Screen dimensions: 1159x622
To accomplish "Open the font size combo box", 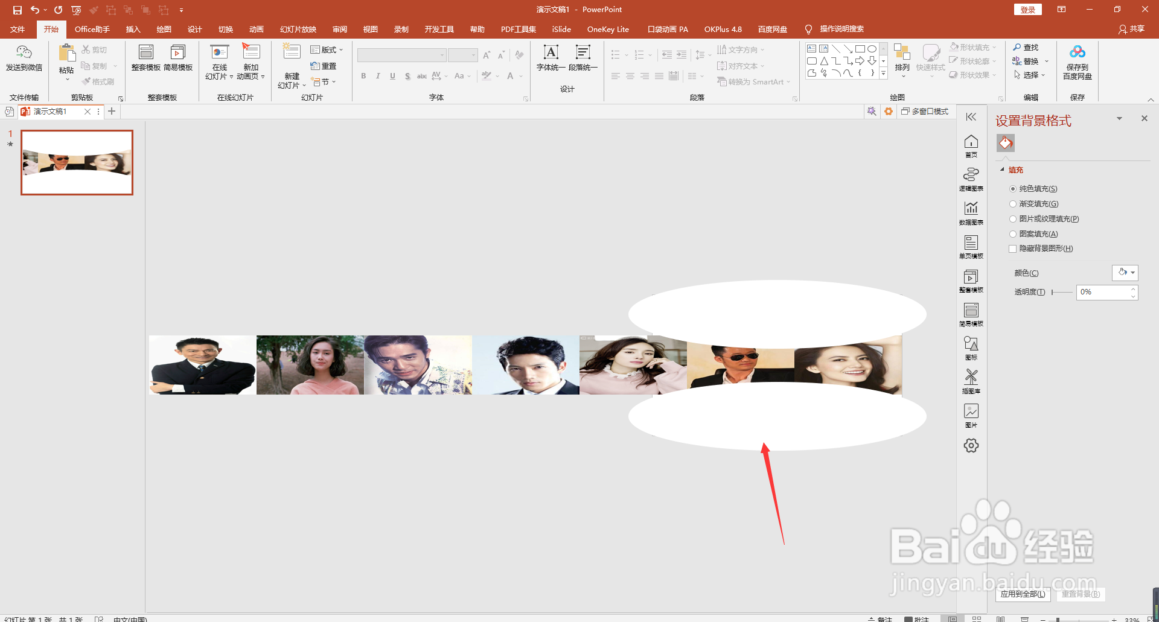I will point(463,56).
